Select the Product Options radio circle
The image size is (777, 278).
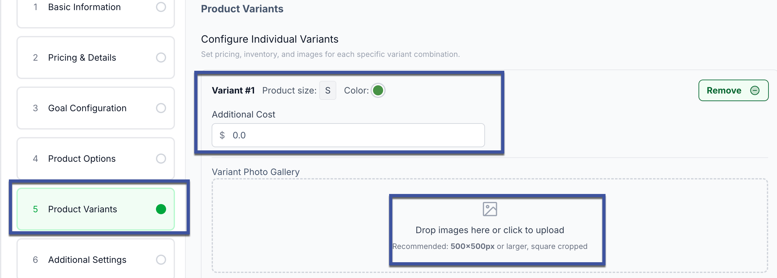pos(161,159)
